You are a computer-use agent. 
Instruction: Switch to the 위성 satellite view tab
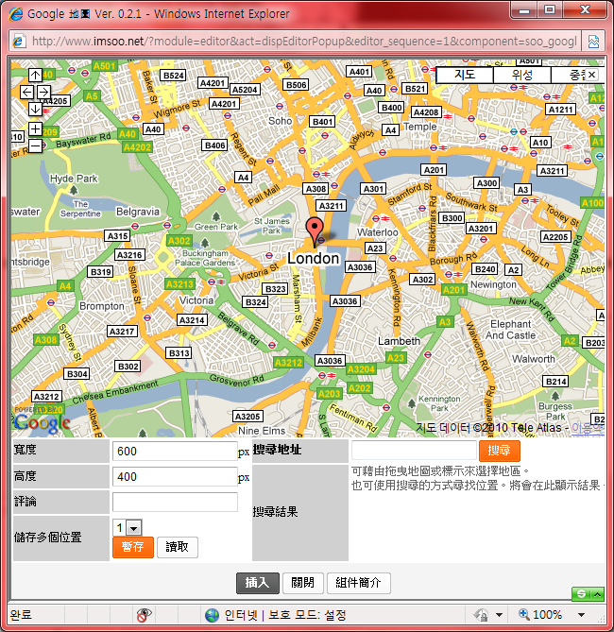point(522,75)
